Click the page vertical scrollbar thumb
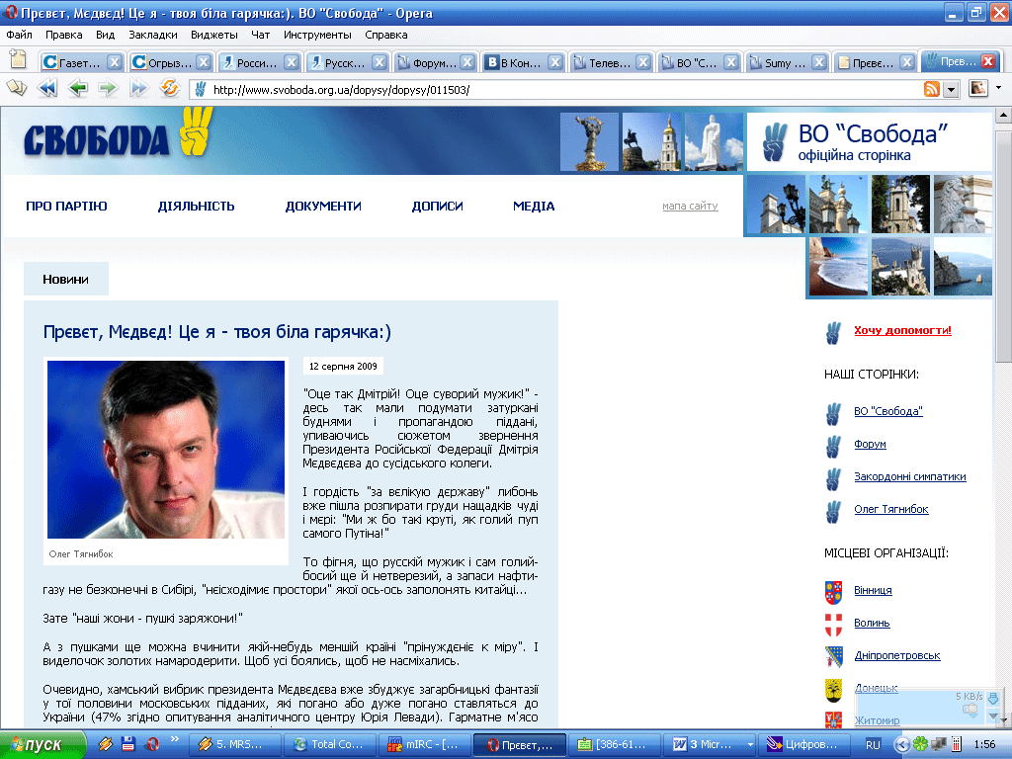This screenshot has width=1012, height=759. 1003,247
